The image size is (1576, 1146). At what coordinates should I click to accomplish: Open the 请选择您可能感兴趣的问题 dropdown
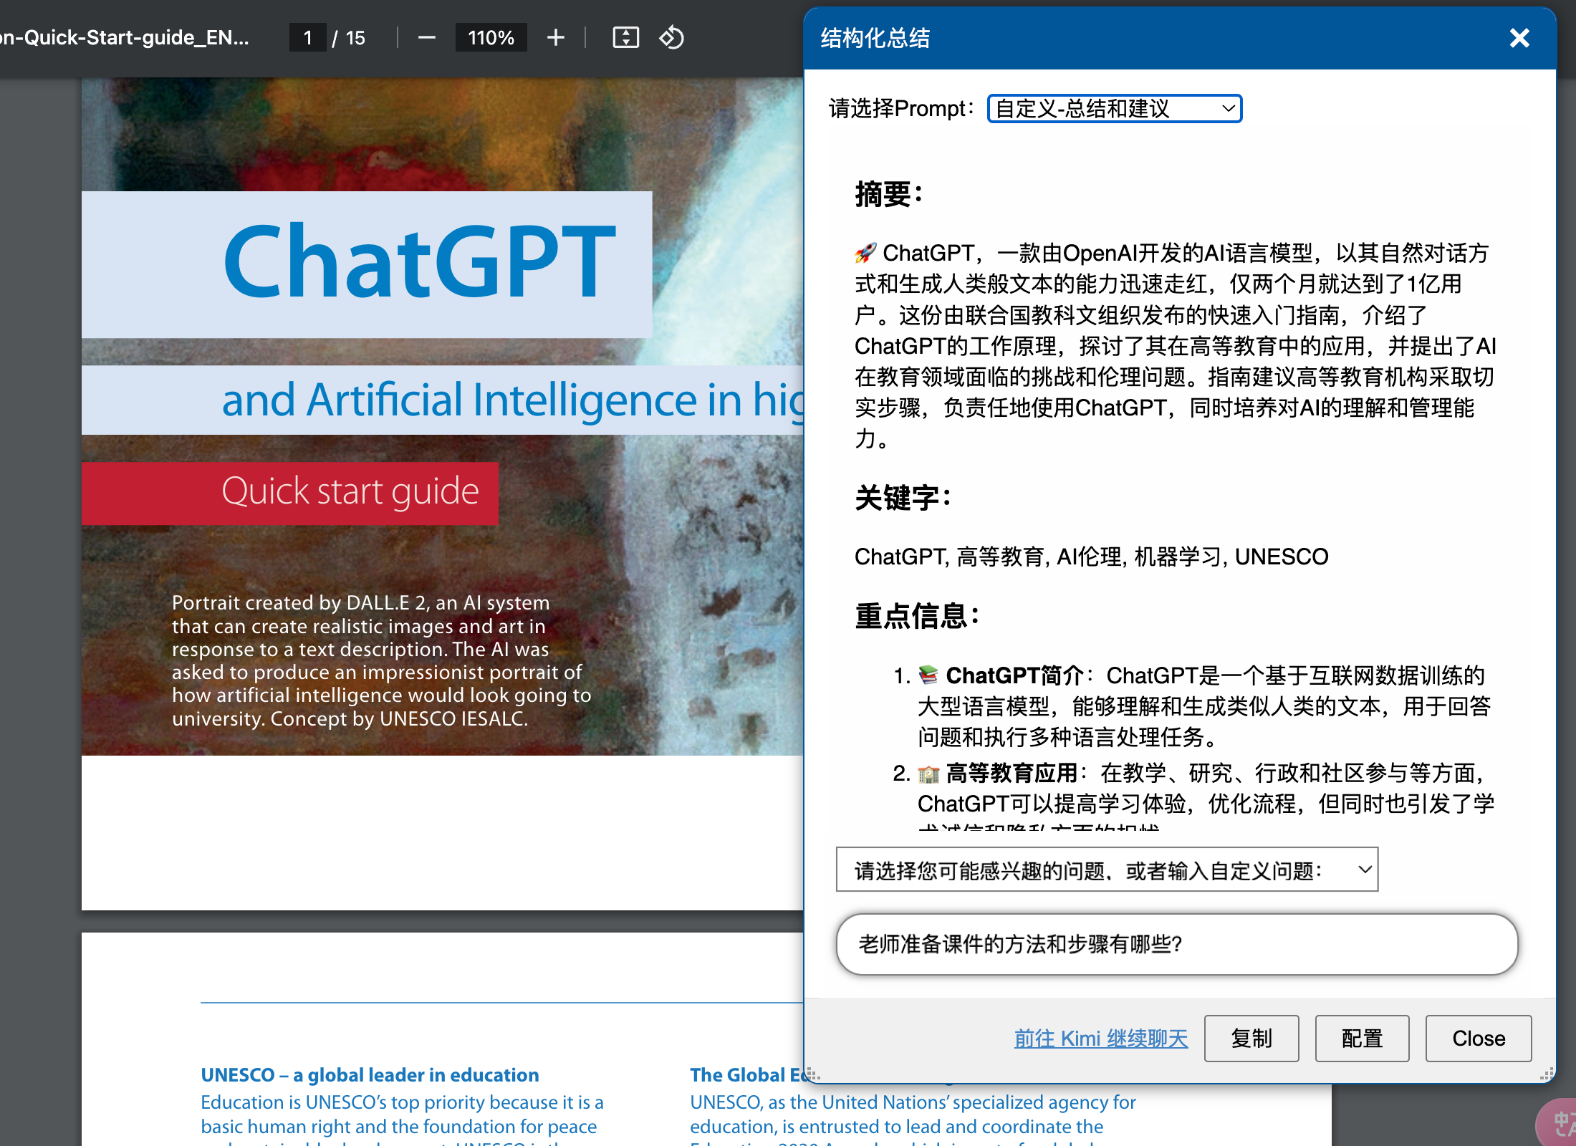pos(1107,869)
